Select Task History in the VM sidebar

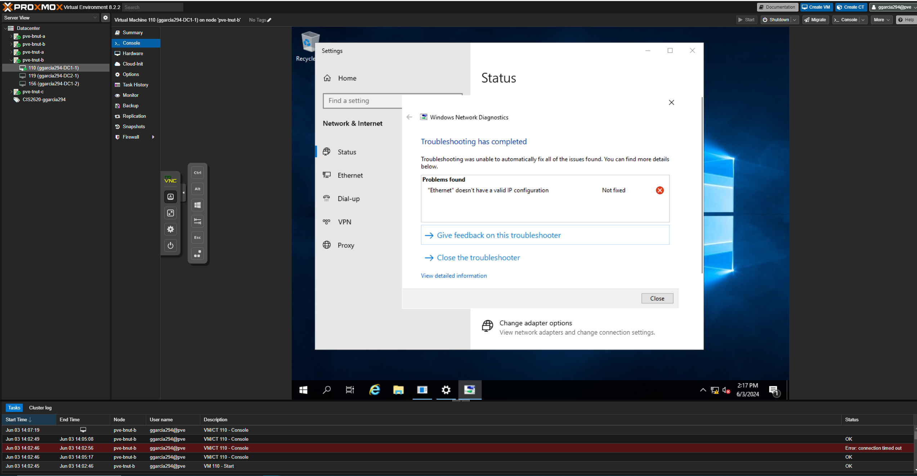(x=135, y=85)
